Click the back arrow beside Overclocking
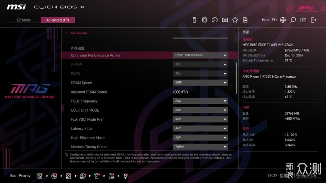This screenshot has height=183, width=326. (x=67, y=33)
